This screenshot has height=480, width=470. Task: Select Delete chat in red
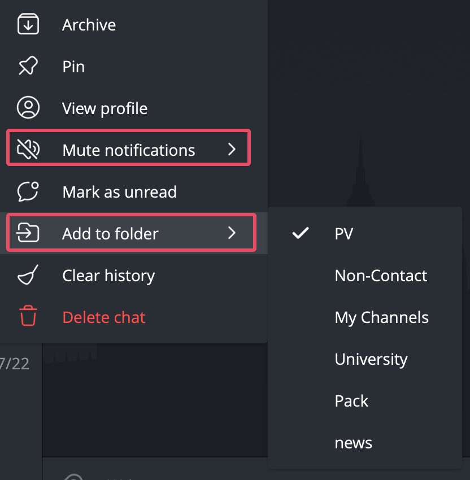point(134,317)
